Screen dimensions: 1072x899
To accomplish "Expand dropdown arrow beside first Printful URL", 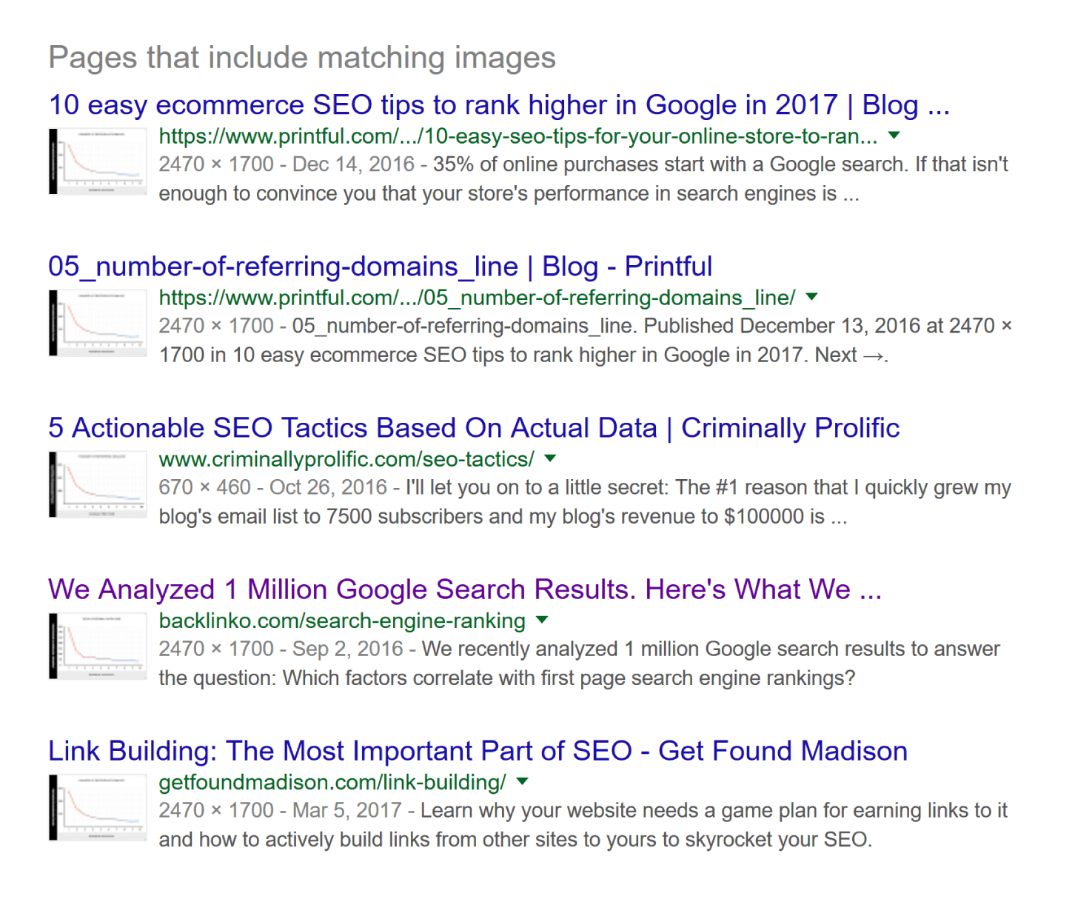I will point(894,136).
